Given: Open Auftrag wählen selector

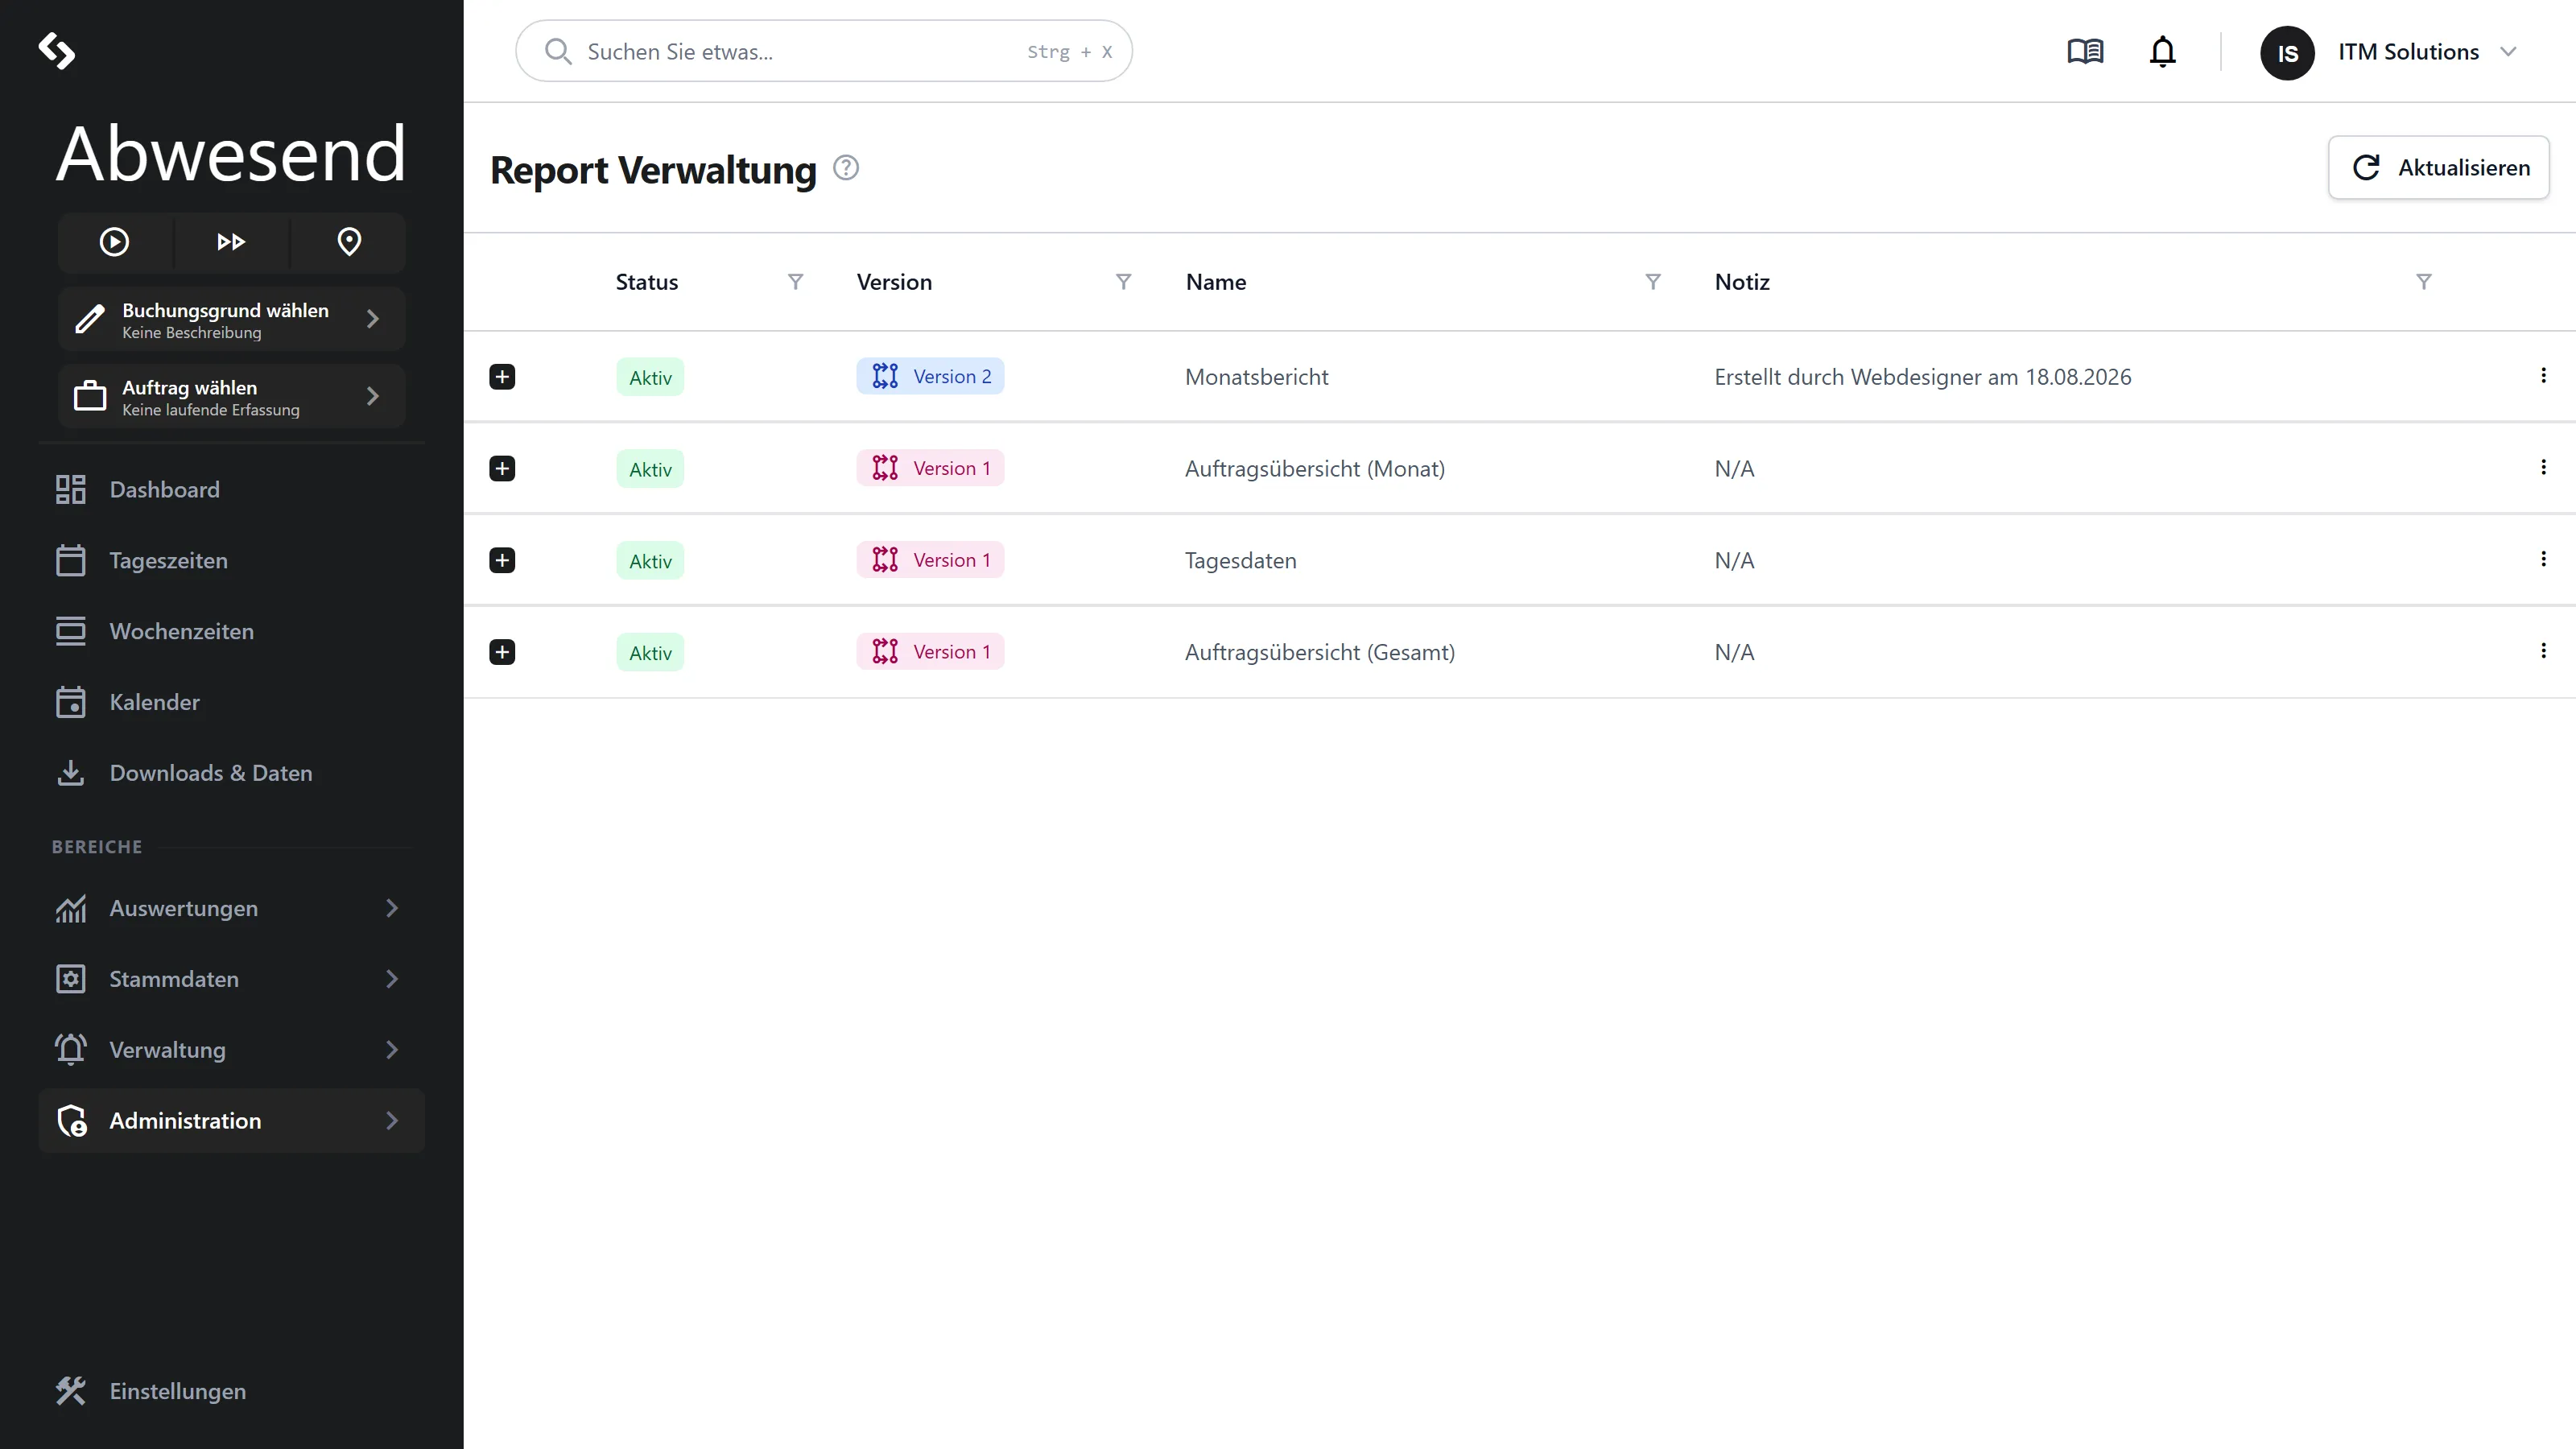Looking at the screenshot, I should [231, 397].
